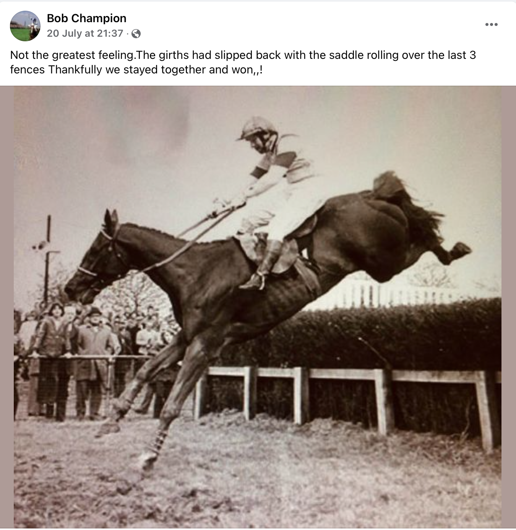
Task: Click the Bob Champion name link
Action: (x=86, y=18)
